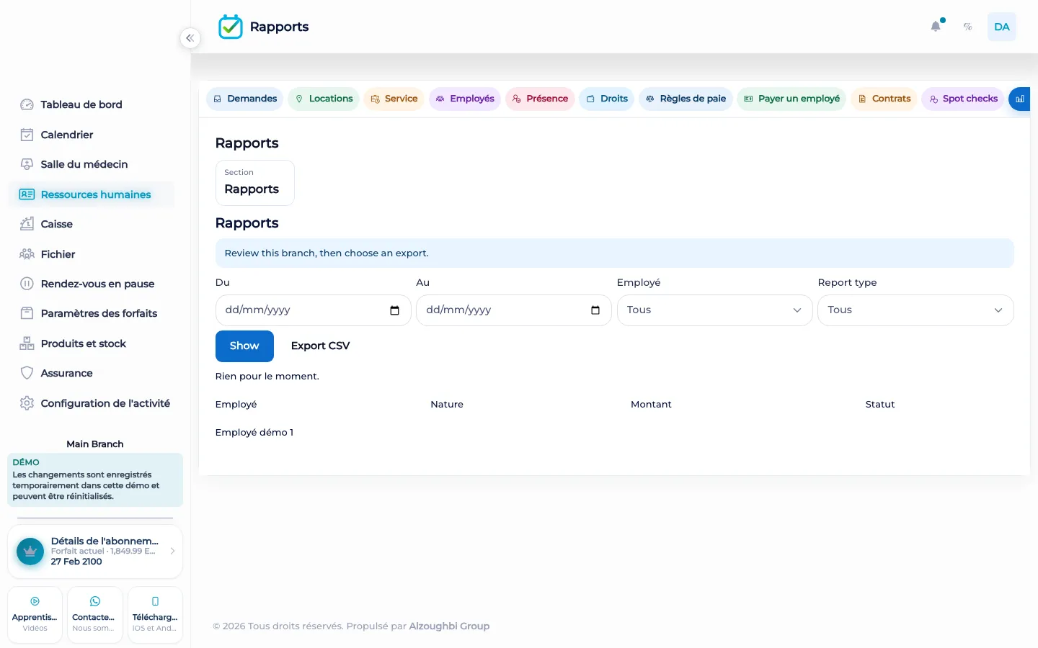Image resolution: width=1038 pixels, height=648 pixels.
Task: Click the Rendez-vous en pause icon
Action: point(27,284)
